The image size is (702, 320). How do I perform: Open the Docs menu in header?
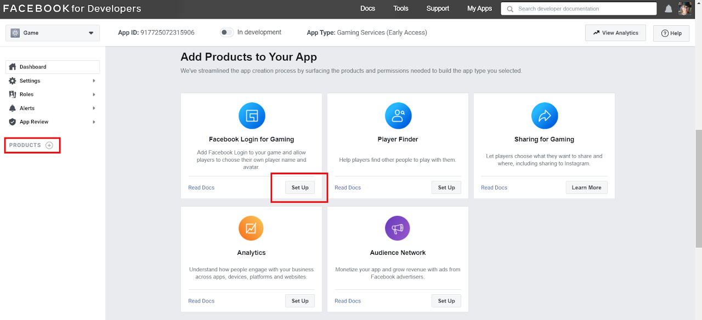coord(367,9)
